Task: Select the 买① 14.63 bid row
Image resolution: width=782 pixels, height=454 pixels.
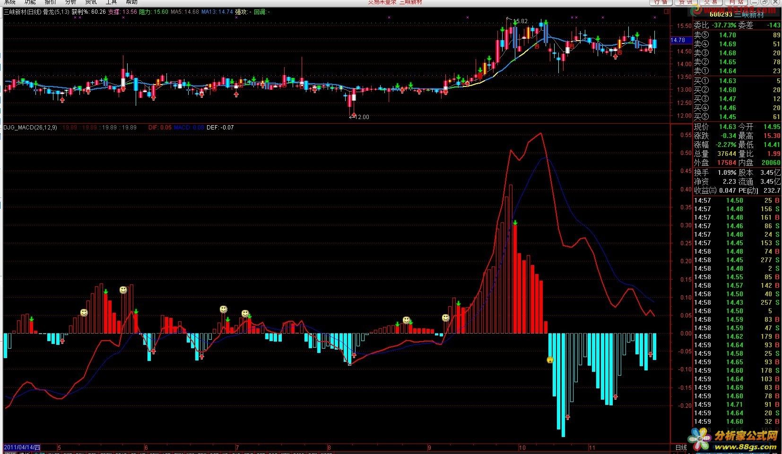Action: pyautogui.click(x=737, y=81)
